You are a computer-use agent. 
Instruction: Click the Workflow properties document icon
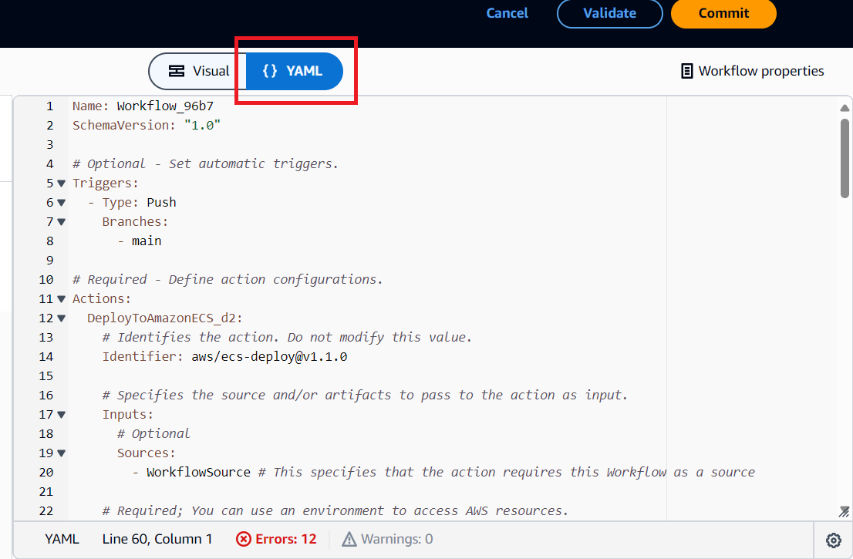tap(687, 71)
